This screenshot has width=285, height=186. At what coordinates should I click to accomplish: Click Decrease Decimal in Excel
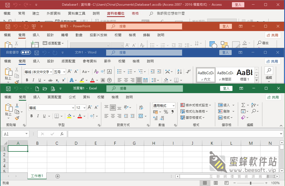coord(162,118)
